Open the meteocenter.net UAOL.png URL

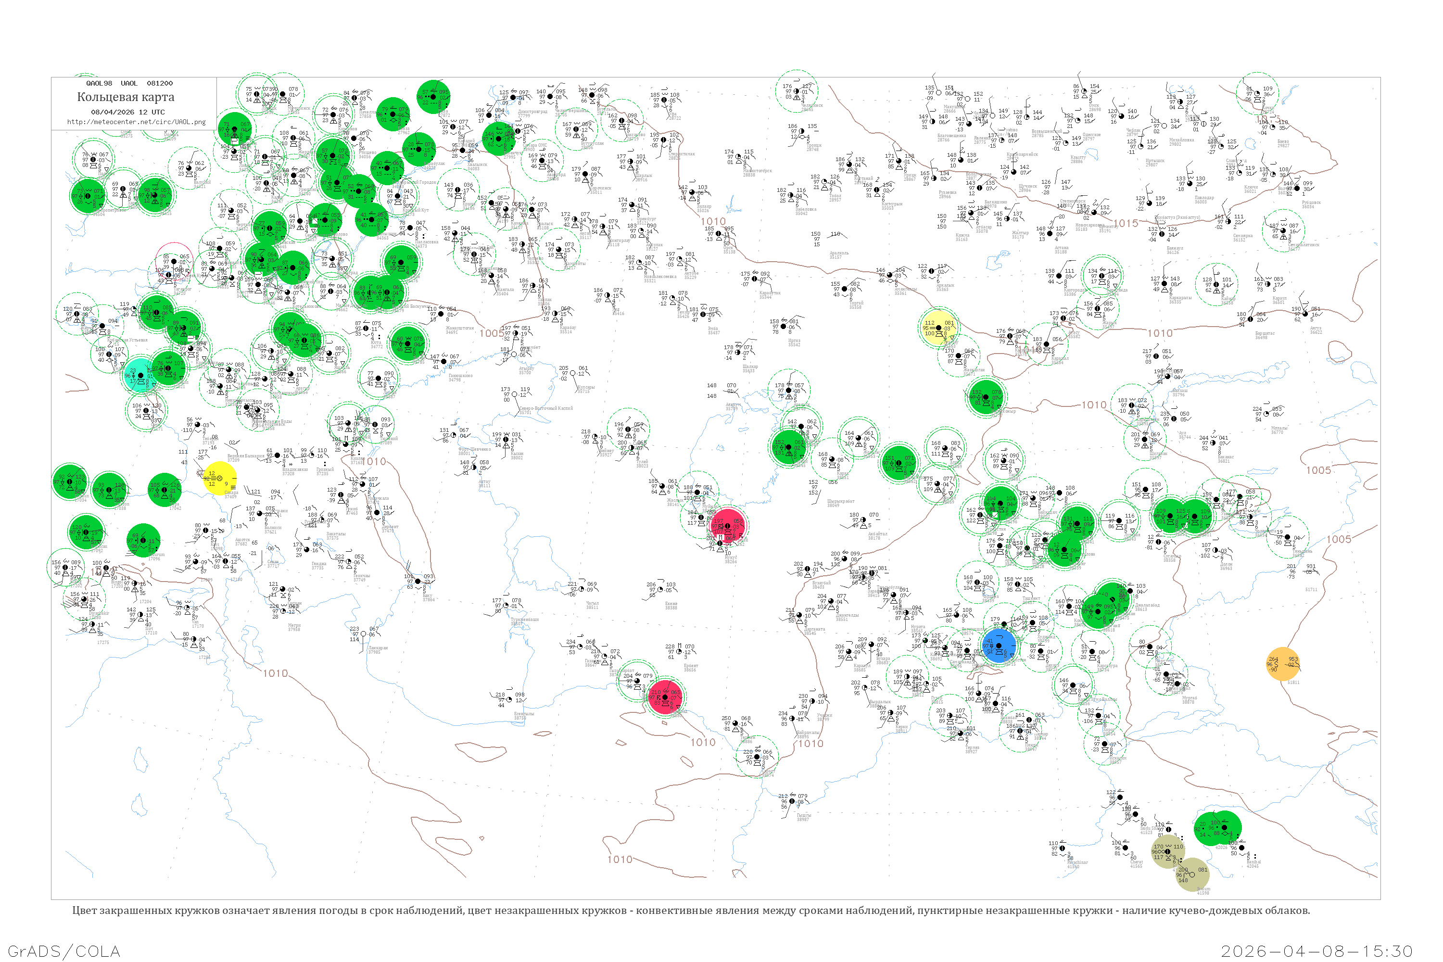[136, 122]
